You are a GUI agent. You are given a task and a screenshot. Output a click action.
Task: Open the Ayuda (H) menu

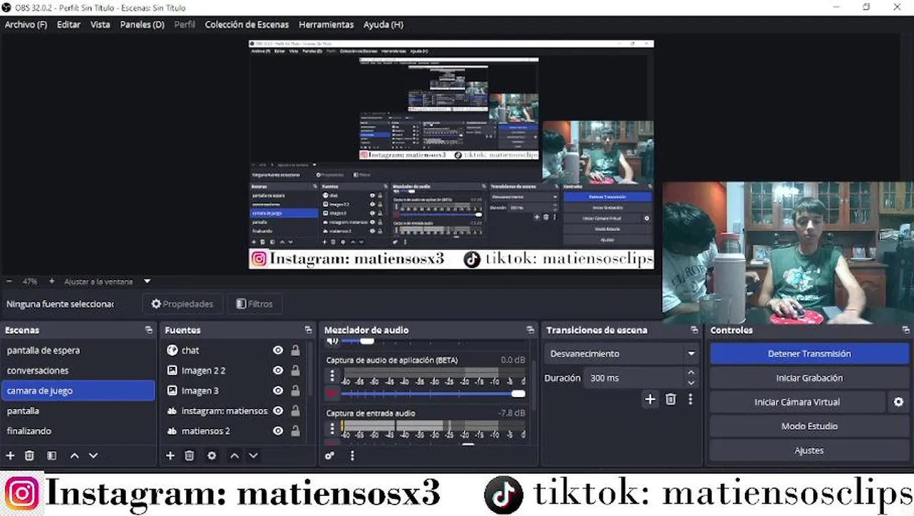point(383,24)
